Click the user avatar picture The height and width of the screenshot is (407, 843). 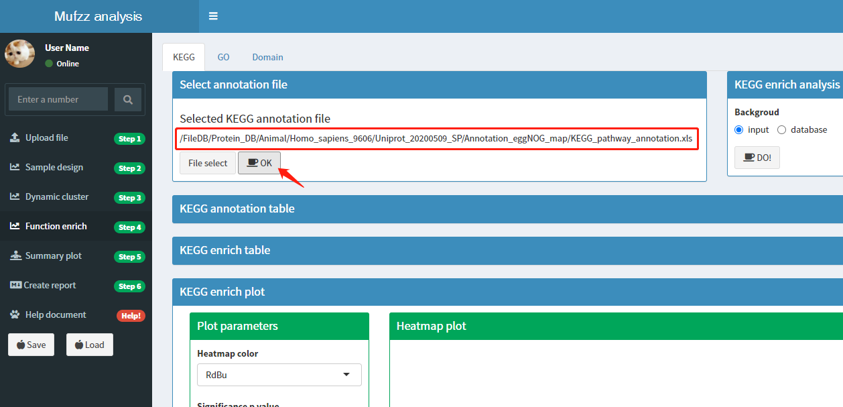coord(19,54)
